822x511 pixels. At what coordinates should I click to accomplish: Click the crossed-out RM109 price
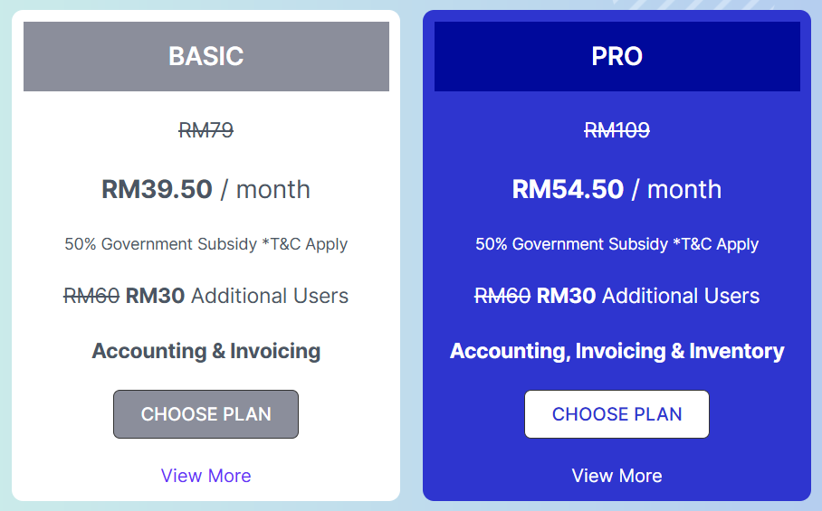click(x=616, y=130)
